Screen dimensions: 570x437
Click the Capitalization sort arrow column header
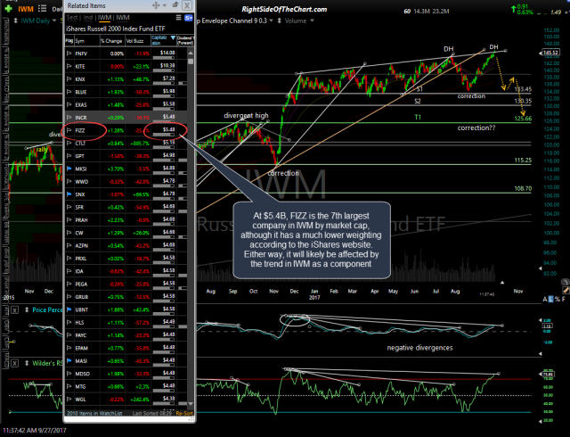pyautogui.click(x=173, y=37)
